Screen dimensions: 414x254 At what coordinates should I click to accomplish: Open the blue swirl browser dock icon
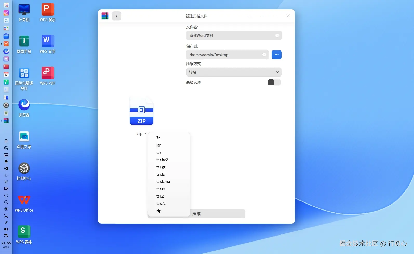(6, 51)
